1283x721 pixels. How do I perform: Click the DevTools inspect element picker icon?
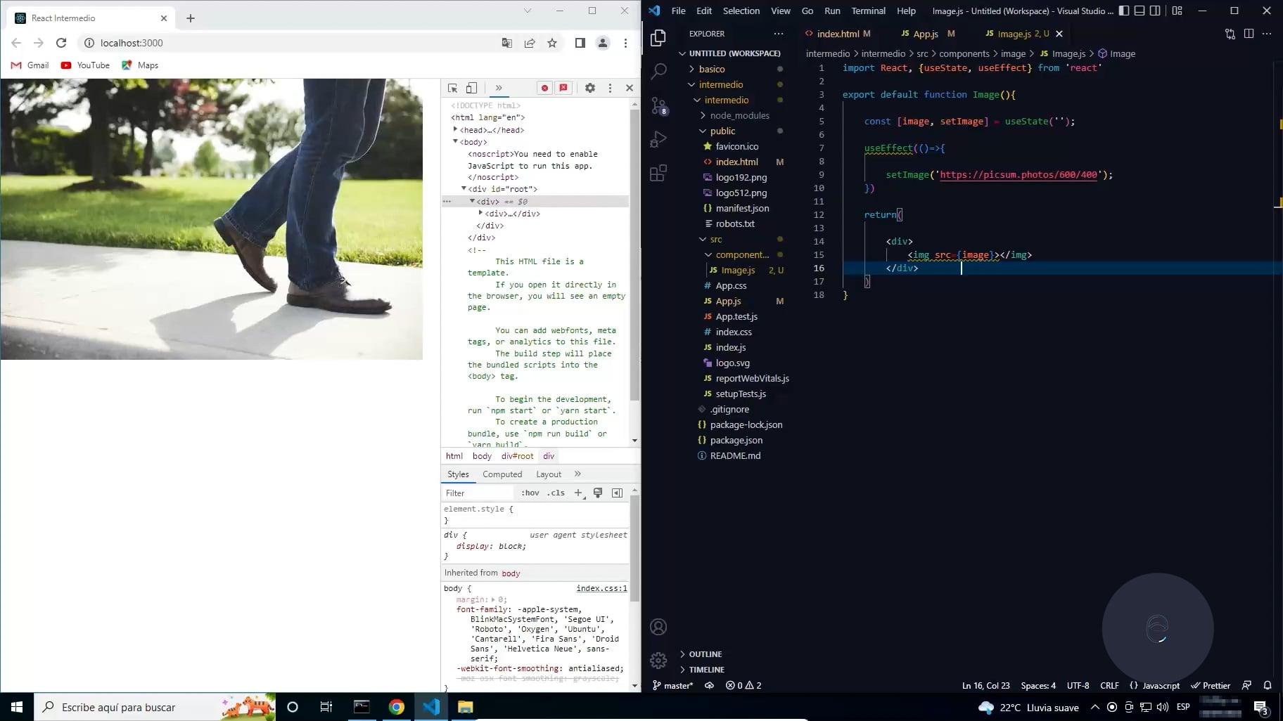(x=453, y=88)
